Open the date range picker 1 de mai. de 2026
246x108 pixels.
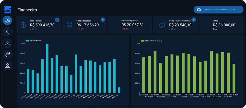[218, 10]
